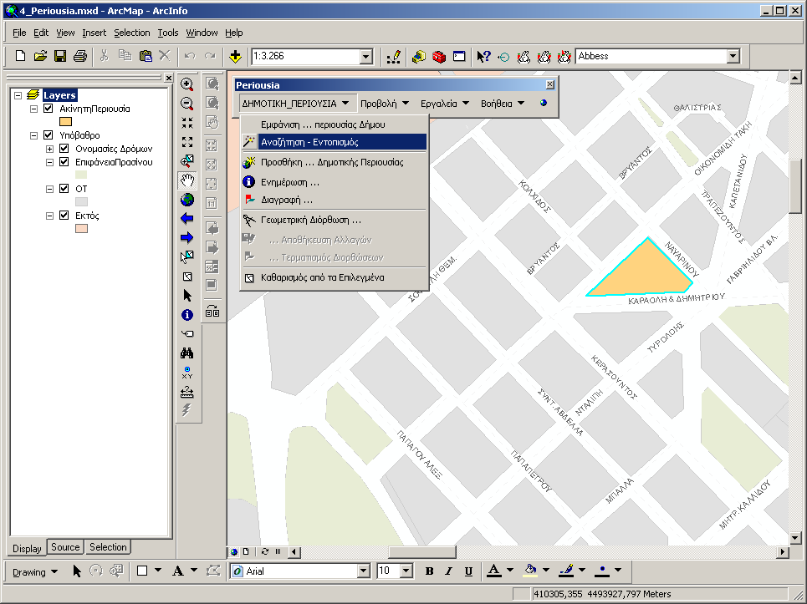
Task: Select the Pan hand tool
Action: (187, 180)
